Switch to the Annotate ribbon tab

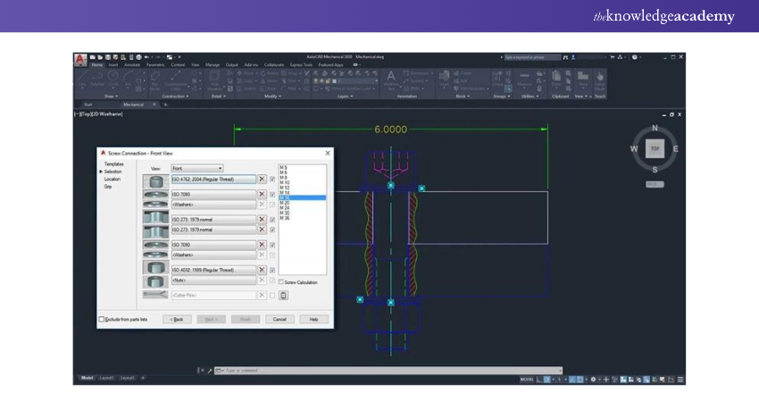click(x=131, y=64)
